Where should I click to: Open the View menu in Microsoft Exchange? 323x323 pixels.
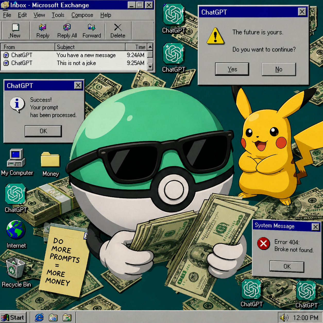coord(39,15)
